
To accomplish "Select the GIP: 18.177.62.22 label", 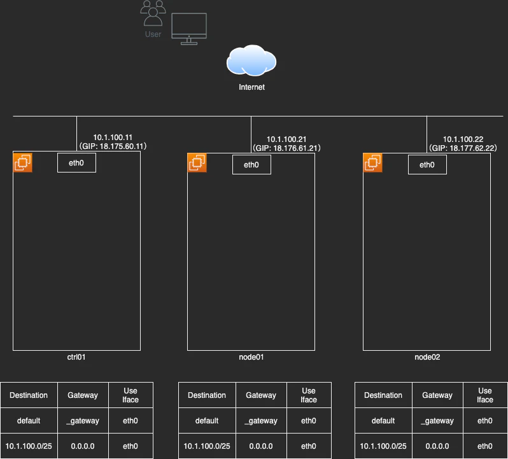I will pos(463,148).
